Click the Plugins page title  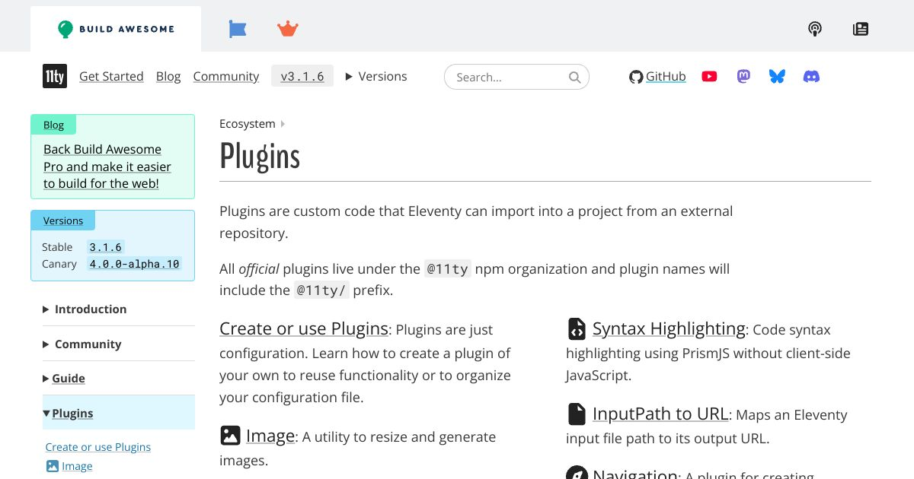tap(260, 157)
